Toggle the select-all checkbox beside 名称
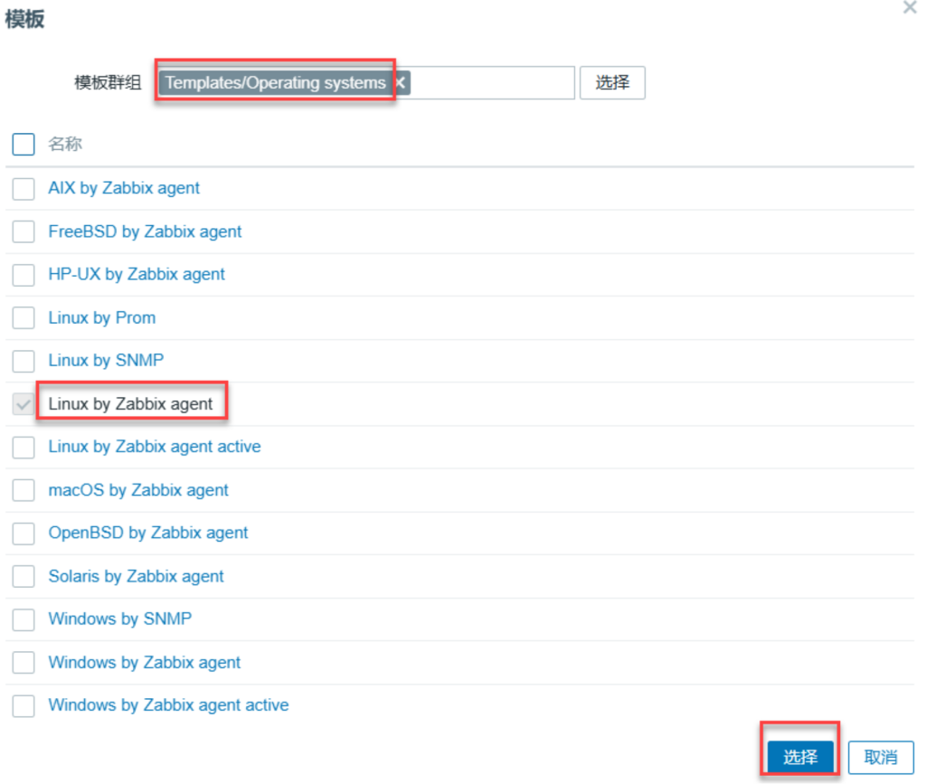The height and width of the screenshot is (784, 926). tap(24, 144)
